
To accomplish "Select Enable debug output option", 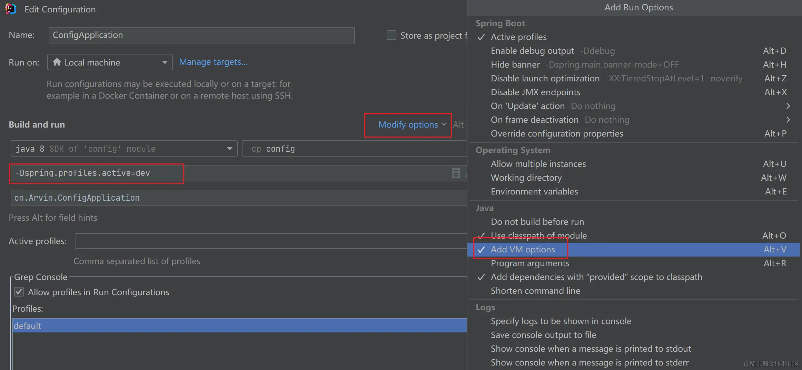I will pos(532,51).
